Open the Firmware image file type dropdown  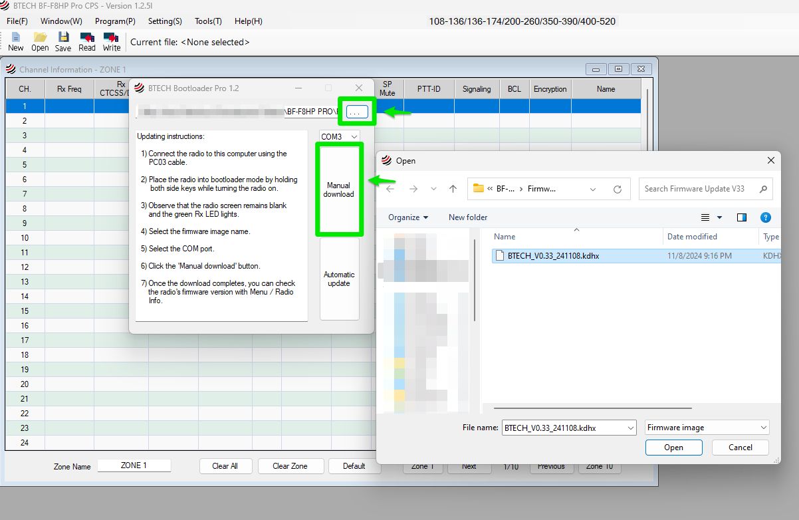tap(707, 428)
